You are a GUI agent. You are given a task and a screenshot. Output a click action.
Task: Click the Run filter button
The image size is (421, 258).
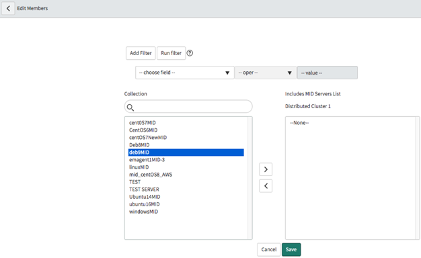coord(171,53)
